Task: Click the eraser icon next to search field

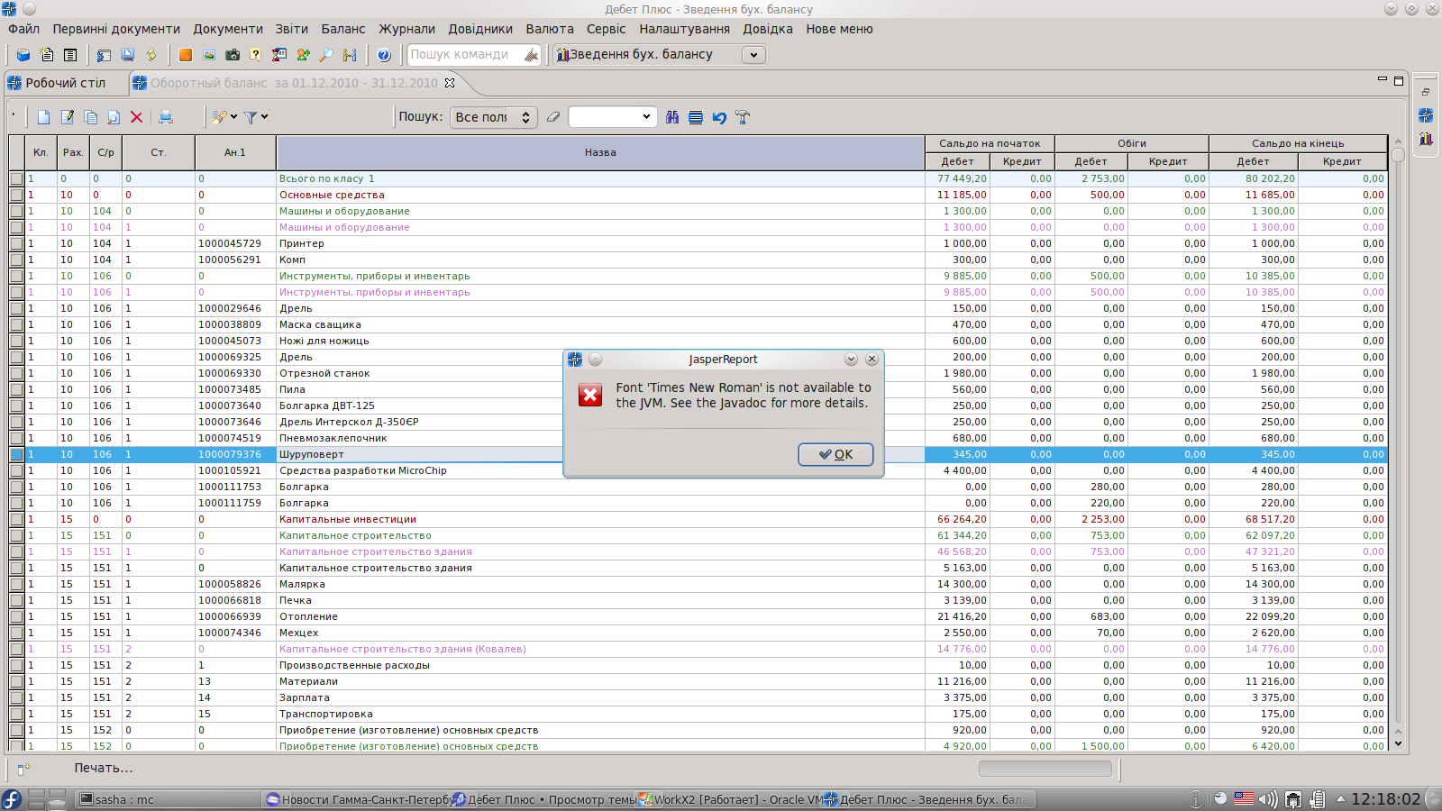Action: (553, 117)
